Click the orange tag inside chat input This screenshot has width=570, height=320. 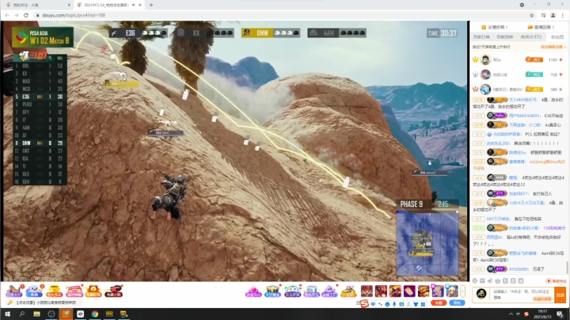pos(542,299)
